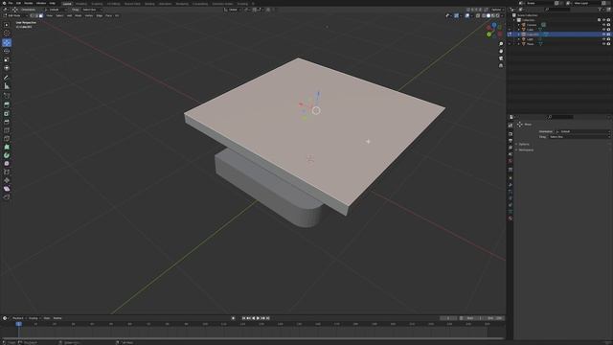Screen dimensions: 613x345
Task: Switch perspective/orthographic grid icon
Action: click(x=501, y=66)
